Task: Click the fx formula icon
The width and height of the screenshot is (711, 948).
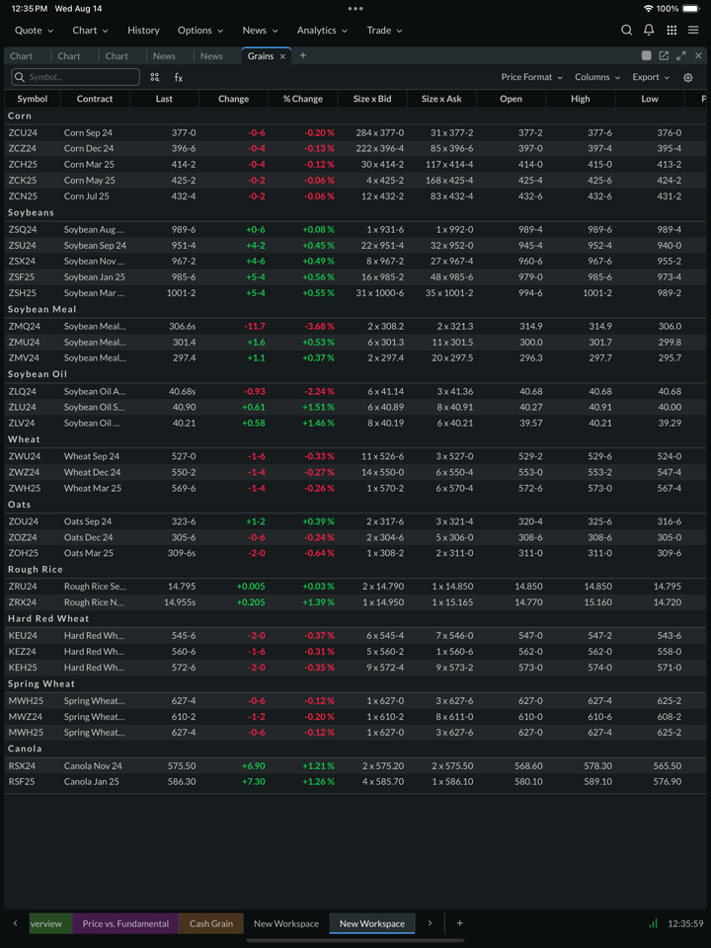Action: pyautogui.click(x=179, y=77)
